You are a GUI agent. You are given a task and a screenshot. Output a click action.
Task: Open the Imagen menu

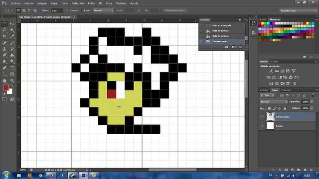[x=42, y=3]
